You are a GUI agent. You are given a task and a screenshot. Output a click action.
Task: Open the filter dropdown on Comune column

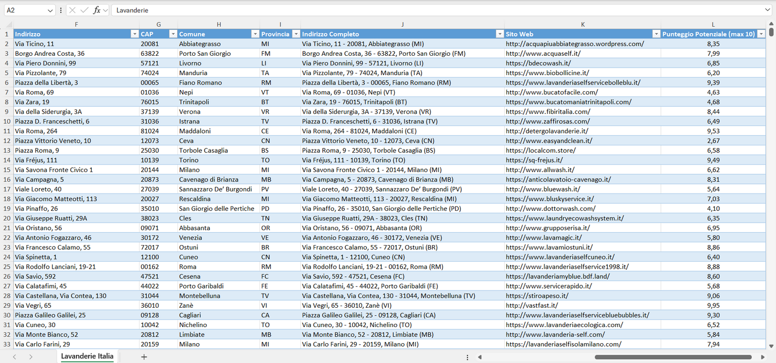click(255, 34)
